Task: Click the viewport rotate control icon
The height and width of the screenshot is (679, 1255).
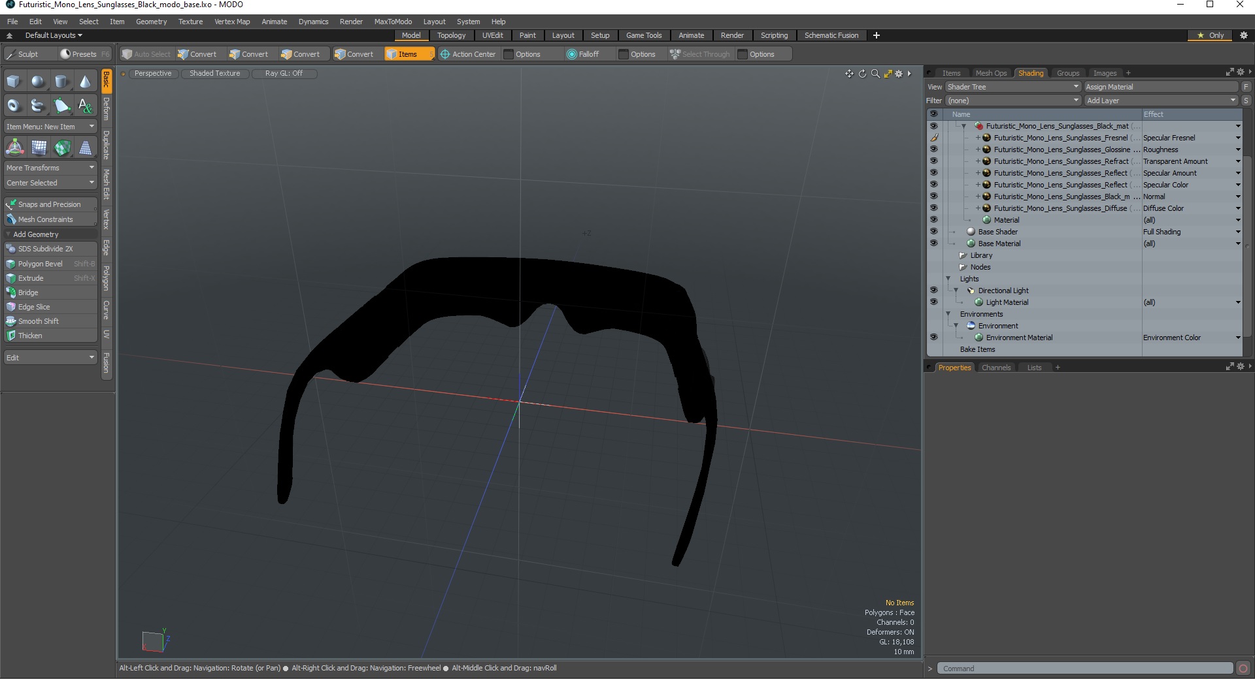Action: pyautogui.click(x=862, y=74)
